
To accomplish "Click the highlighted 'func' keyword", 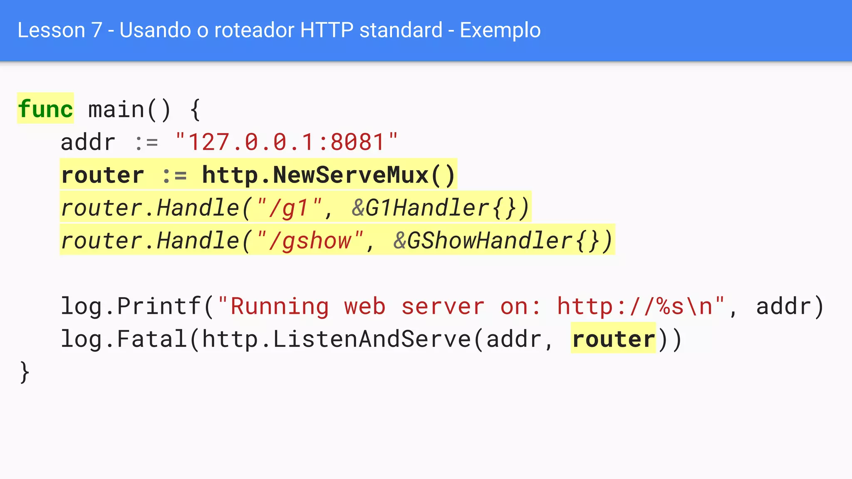I will pos(45,109).
